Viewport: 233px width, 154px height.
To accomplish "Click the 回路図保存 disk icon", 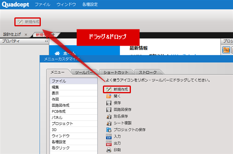I will tap(109, 110).
